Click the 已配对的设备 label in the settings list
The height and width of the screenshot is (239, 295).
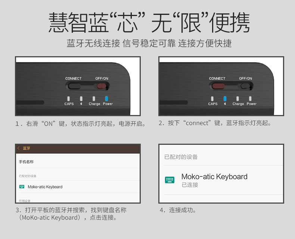(28, 176)
